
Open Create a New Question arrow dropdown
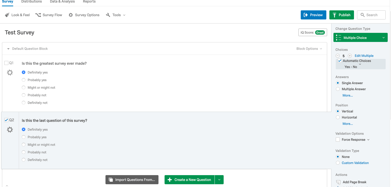pos(219,180)
